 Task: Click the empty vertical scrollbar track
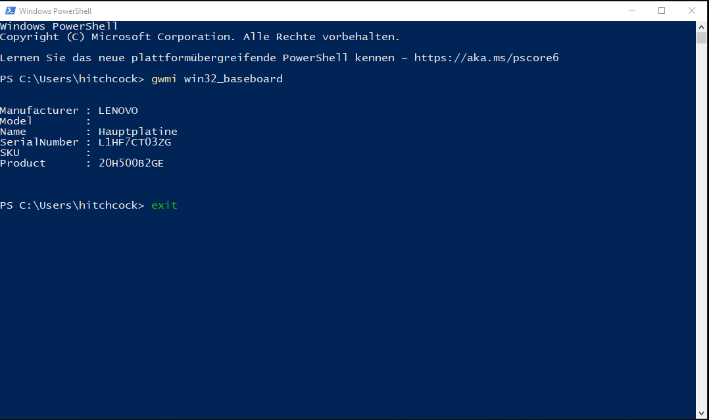point(701,230)
